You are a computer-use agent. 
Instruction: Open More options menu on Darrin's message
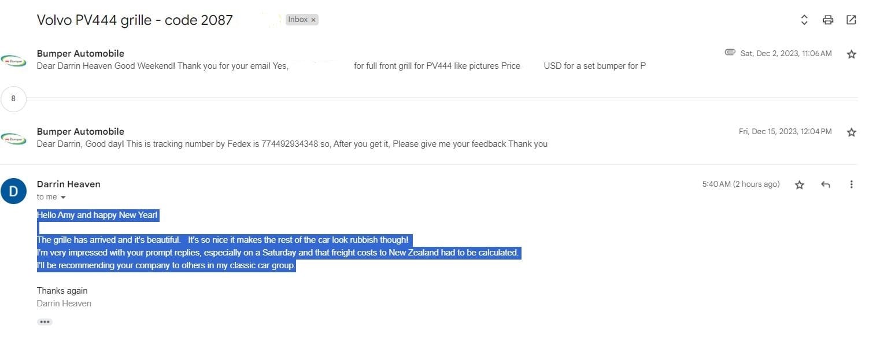click(x=851, y=185)
